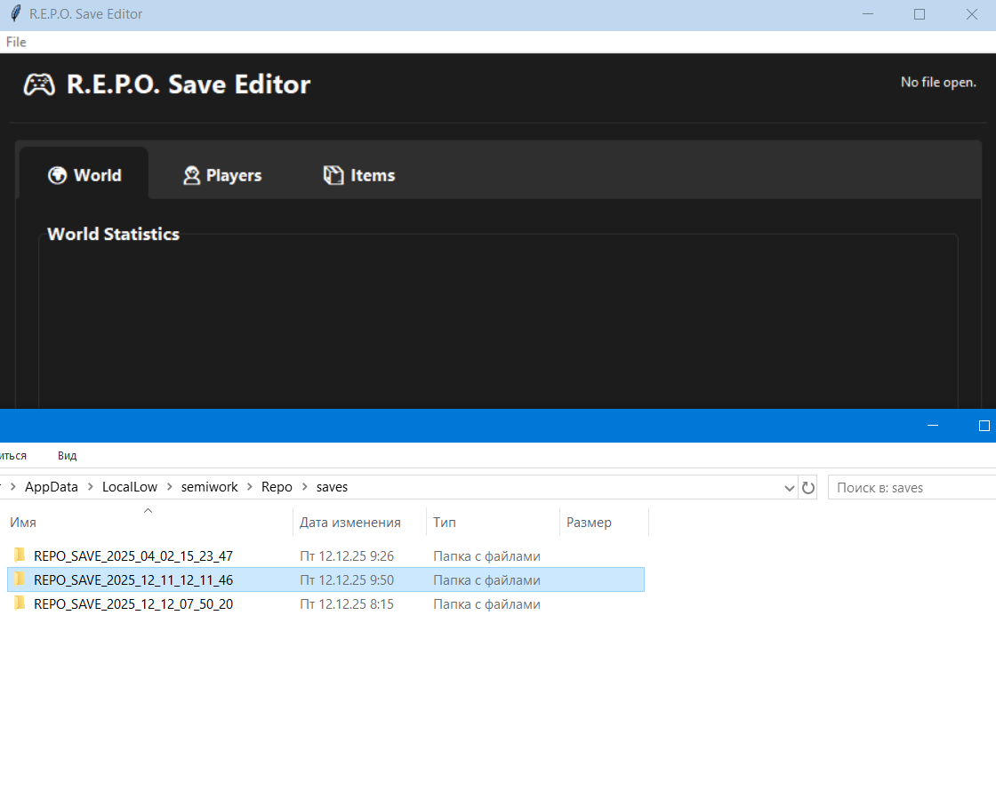
Task: Open the Вид ribbon tab in Explorer
Action: pos(68,455)
